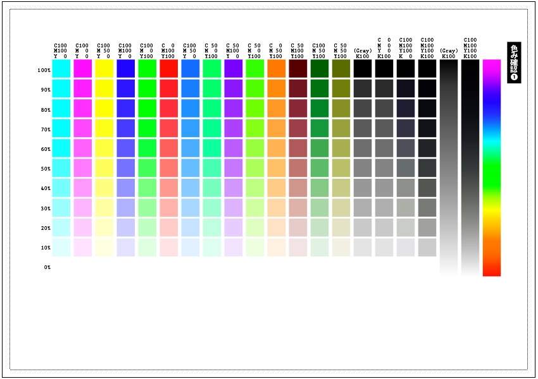Image resolution: width=538 pixels, height=379 pixels.
Task: Select the 20% magenta swatch
Action: point(83,227)
